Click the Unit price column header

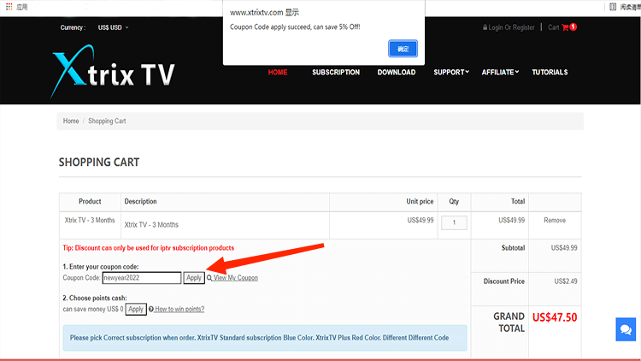coord(420,201)
